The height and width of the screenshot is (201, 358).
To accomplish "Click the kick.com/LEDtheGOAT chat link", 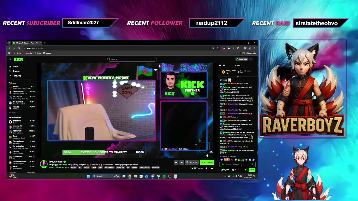I will pos(231,129).
